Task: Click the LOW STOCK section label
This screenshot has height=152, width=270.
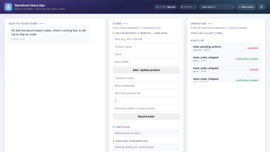Action: (x=123, y=127)
